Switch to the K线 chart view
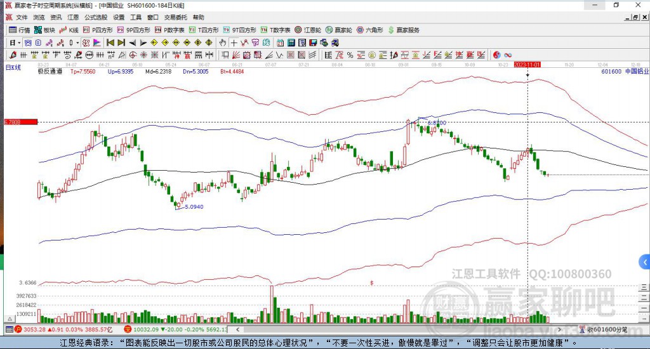 click(x=69, y=30)
